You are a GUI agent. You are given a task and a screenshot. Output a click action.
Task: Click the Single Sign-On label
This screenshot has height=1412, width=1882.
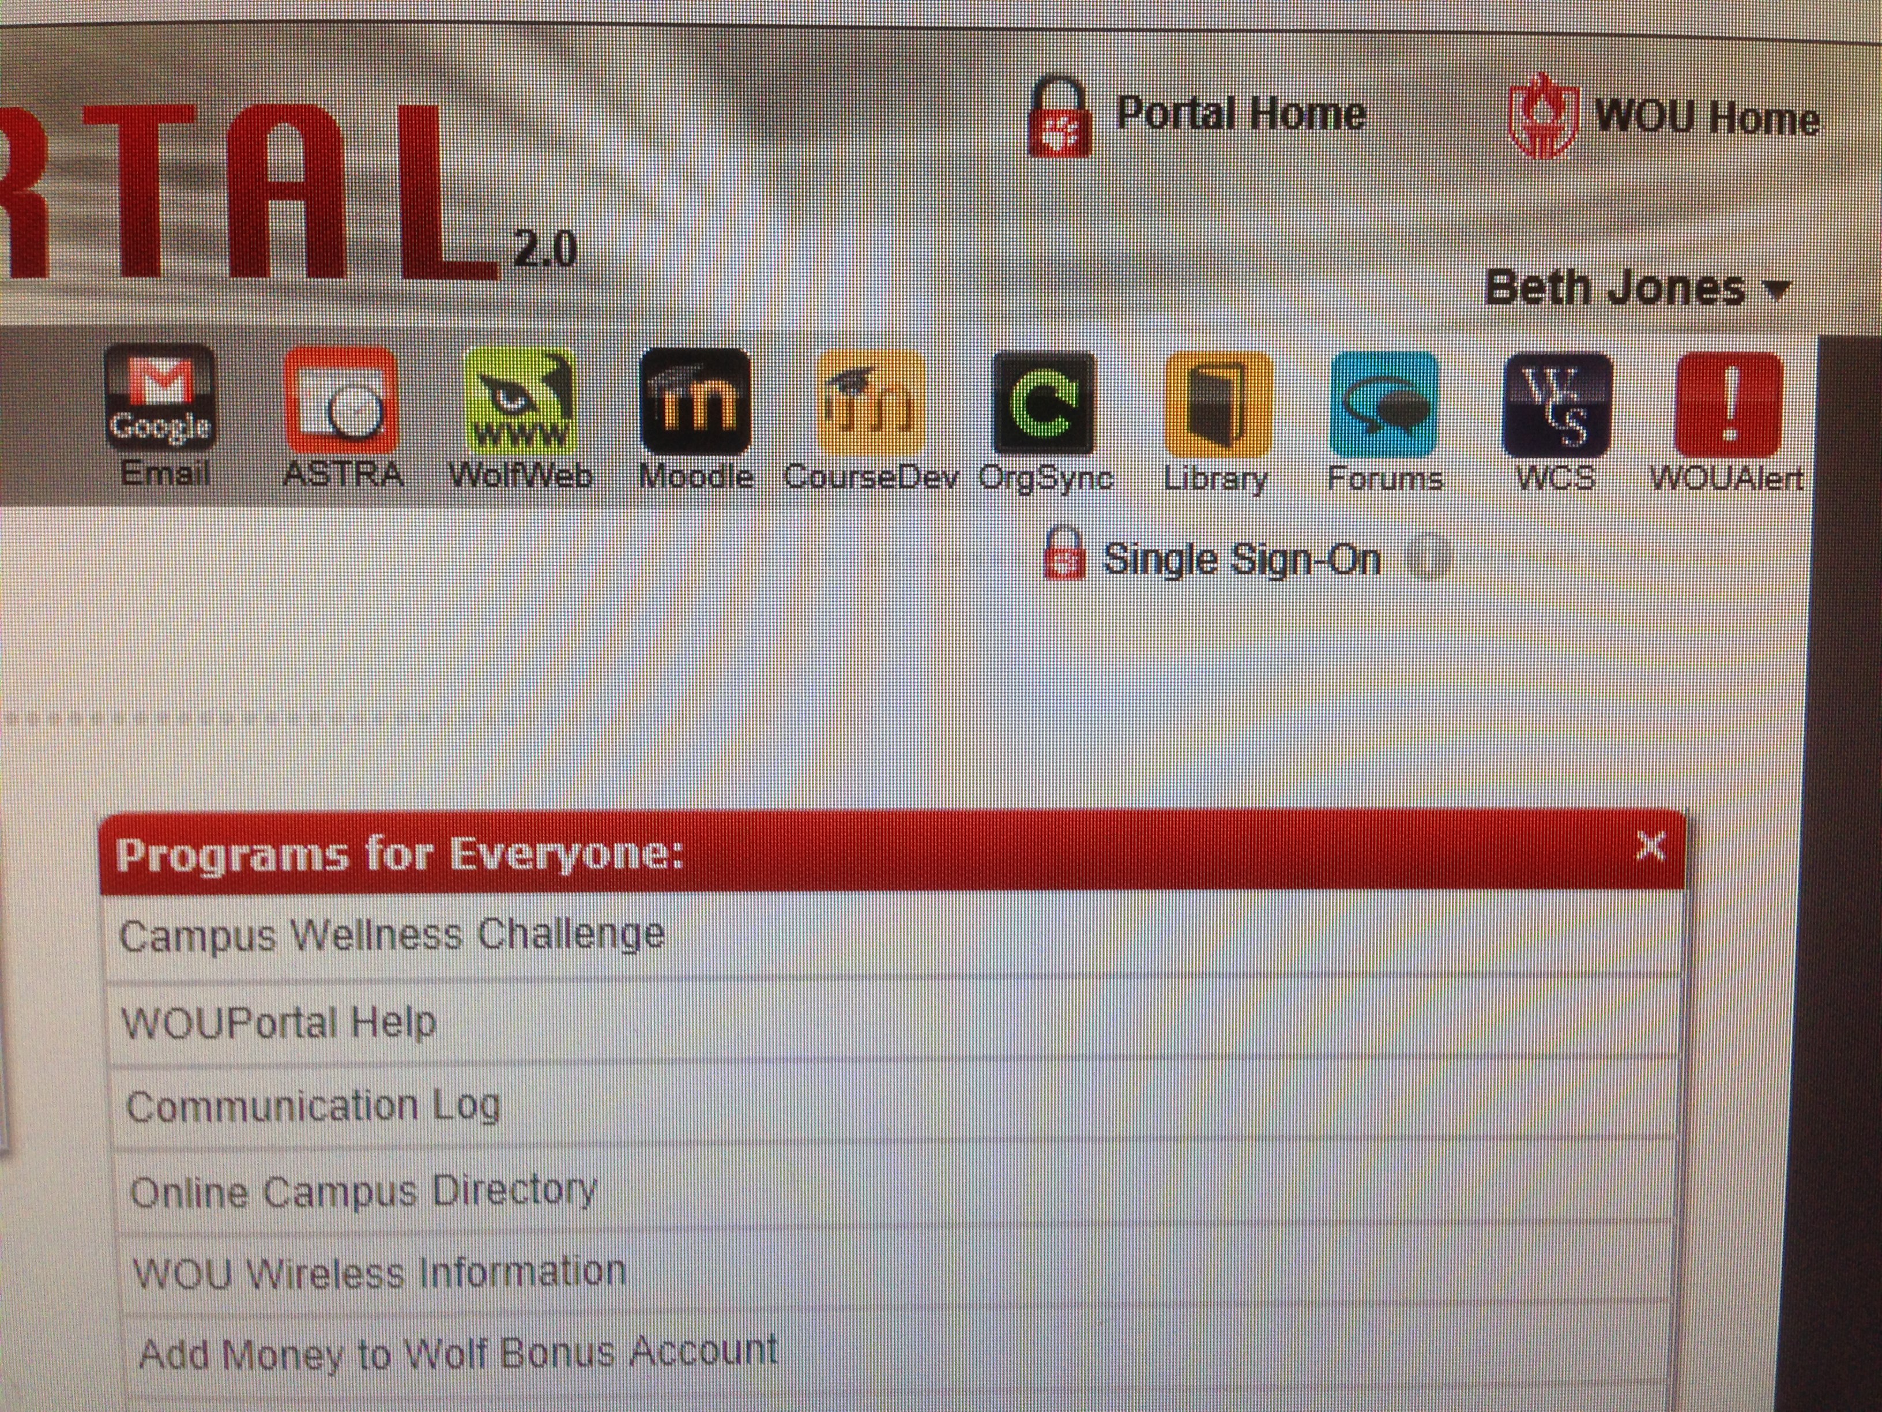[x=1242, y=559]
